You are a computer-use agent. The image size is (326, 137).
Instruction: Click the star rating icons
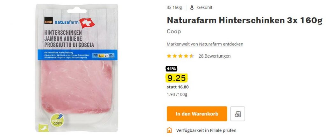pos(181,56)
